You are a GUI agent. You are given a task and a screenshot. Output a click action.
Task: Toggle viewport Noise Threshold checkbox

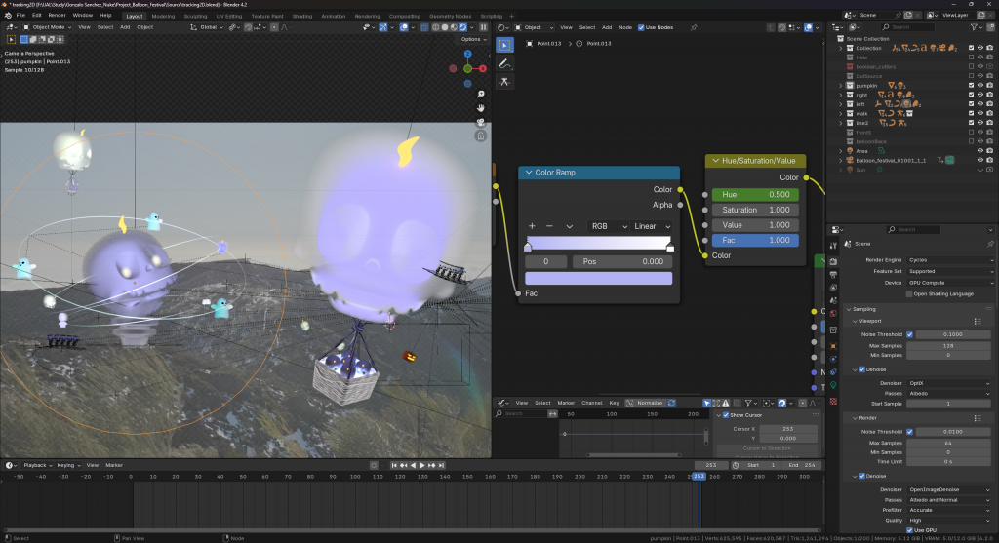tap(910, 334)
